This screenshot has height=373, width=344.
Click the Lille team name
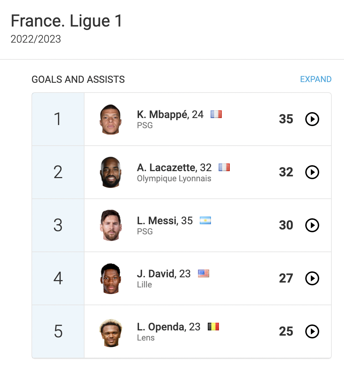click(x=145, y=285)
